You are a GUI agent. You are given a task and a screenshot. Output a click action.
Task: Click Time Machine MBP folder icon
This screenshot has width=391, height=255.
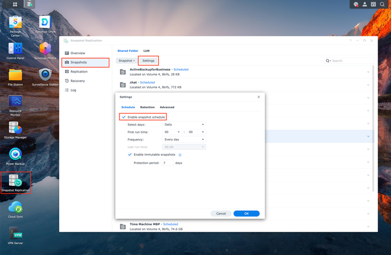point(123,226)
